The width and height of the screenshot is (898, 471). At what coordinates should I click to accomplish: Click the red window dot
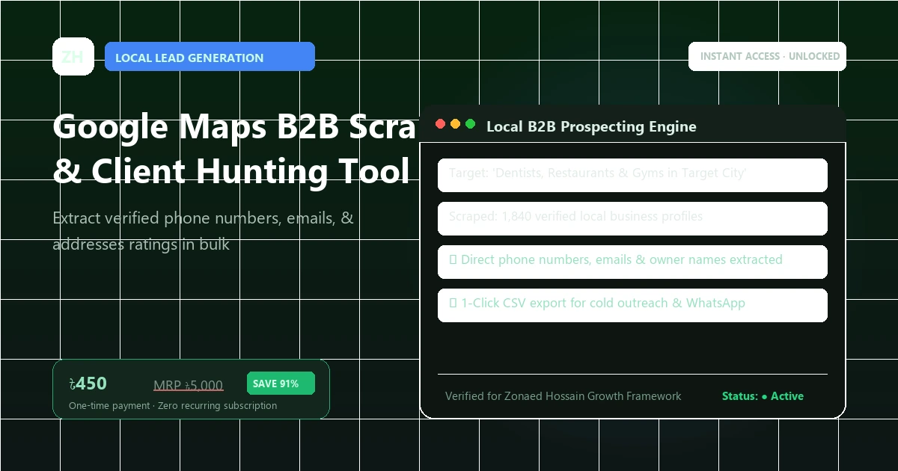440,123
